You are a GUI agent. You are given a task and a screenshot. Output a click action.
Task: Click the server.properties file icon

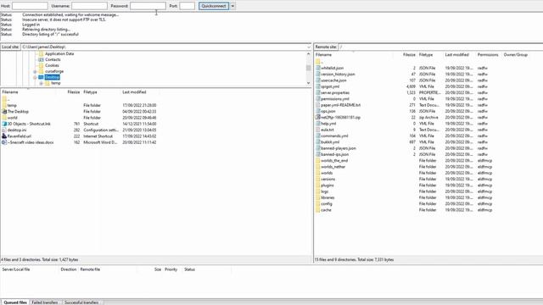pyautogui.click(x=318, y=93)
